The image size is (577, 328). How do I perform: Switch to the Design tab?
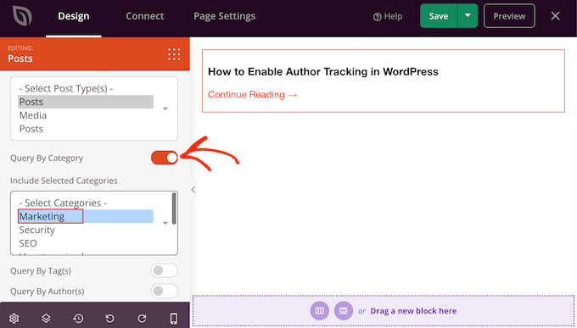tap(74, 16)
